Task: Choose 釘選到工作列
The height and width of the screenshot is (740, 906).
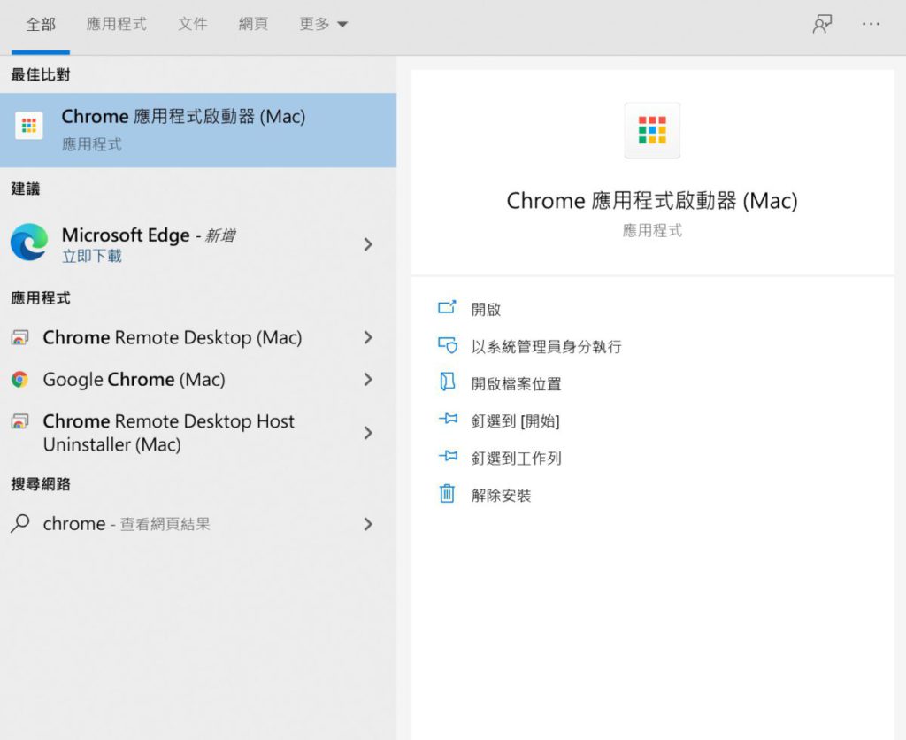Action: (x=516, y=459)
